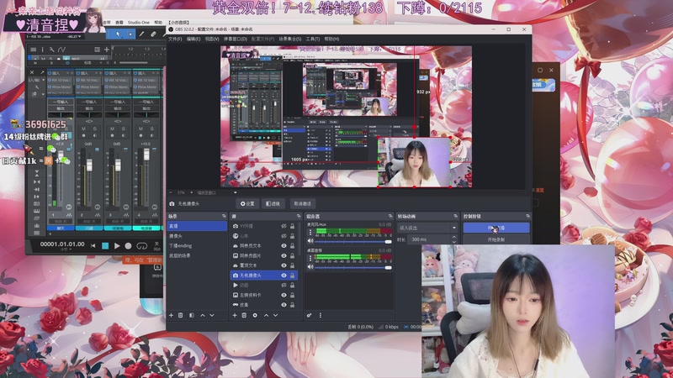The height and width of the screenshot is (378, 673).
Task: Move source down with Sources panel down arrow
Action: point(275,316)
